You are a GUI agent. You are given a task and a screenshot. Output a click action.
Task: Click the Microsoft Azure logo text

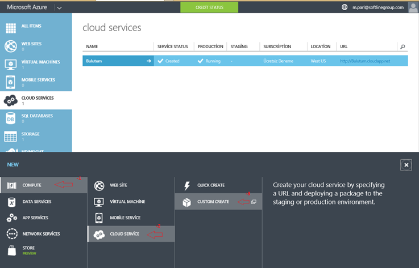pos(27,7)
